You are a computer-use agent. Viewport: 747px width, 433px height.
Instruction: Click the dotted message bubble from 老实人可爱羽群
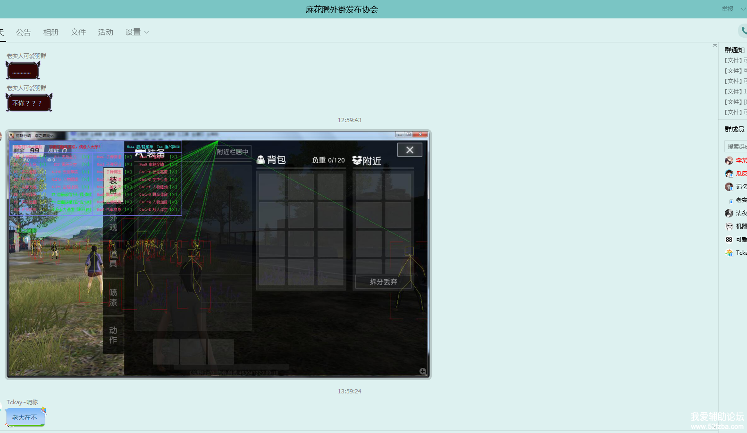(23, 71)
